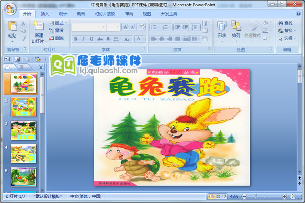305x203 pixels.
Task: Open character spacing AV dropdown
Action: click(x=116, y=39)
